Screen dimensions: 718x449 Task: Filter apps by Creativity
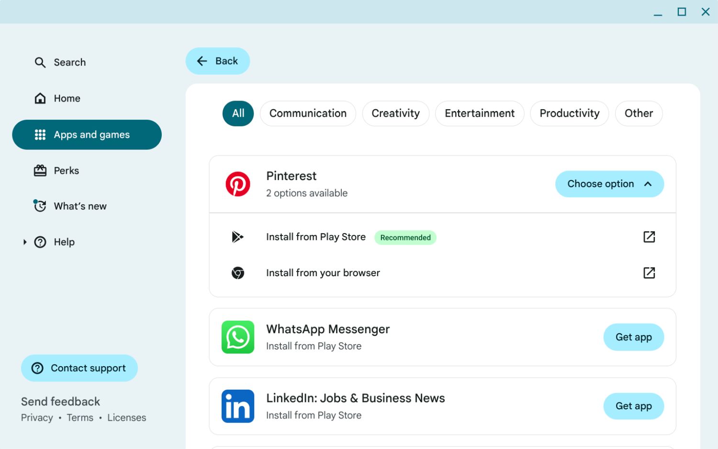(395, 113)
